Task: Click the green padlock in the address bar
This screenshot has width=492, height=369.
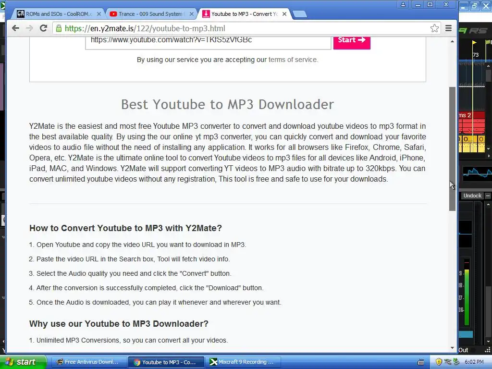Action: click(x=59, y=28)
